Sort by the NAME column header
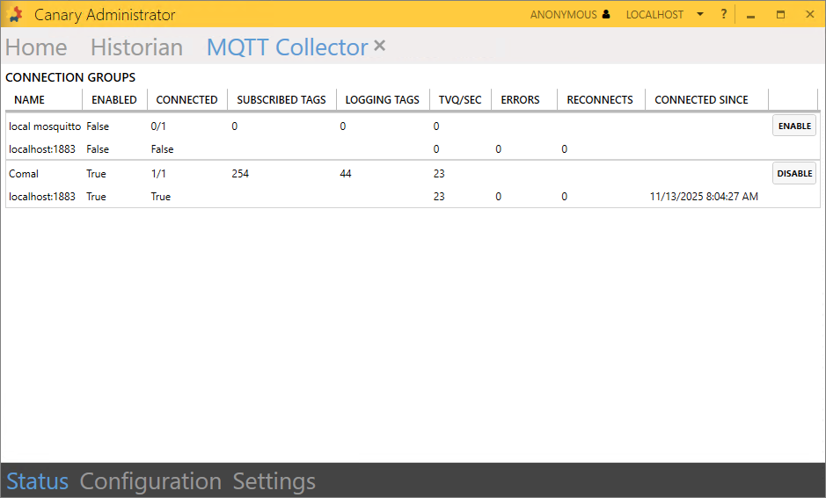This screenshot has height=498, width=826. [29, 100]
